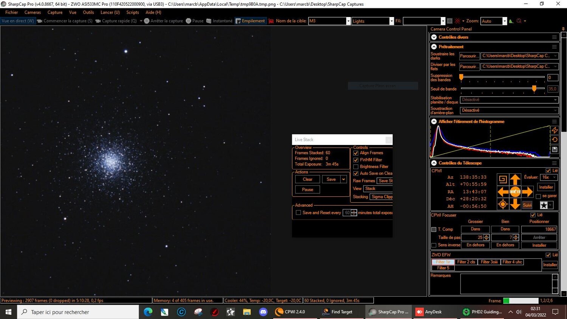Toggle the Lié checkbox for CPWI Focuser
Image resolution: width=567 pixels, height=319 pixels.
click(533, 215)
